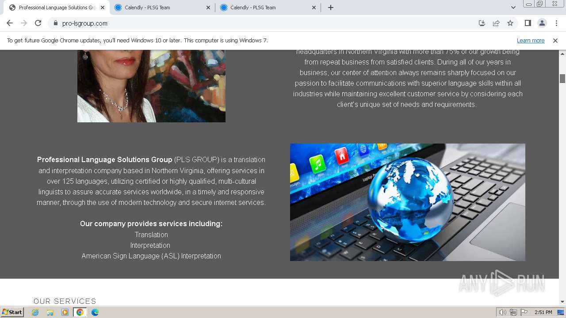Open the system tray volume icon
The width and height of the screenshot is (566, 318).
click(502, 312)
